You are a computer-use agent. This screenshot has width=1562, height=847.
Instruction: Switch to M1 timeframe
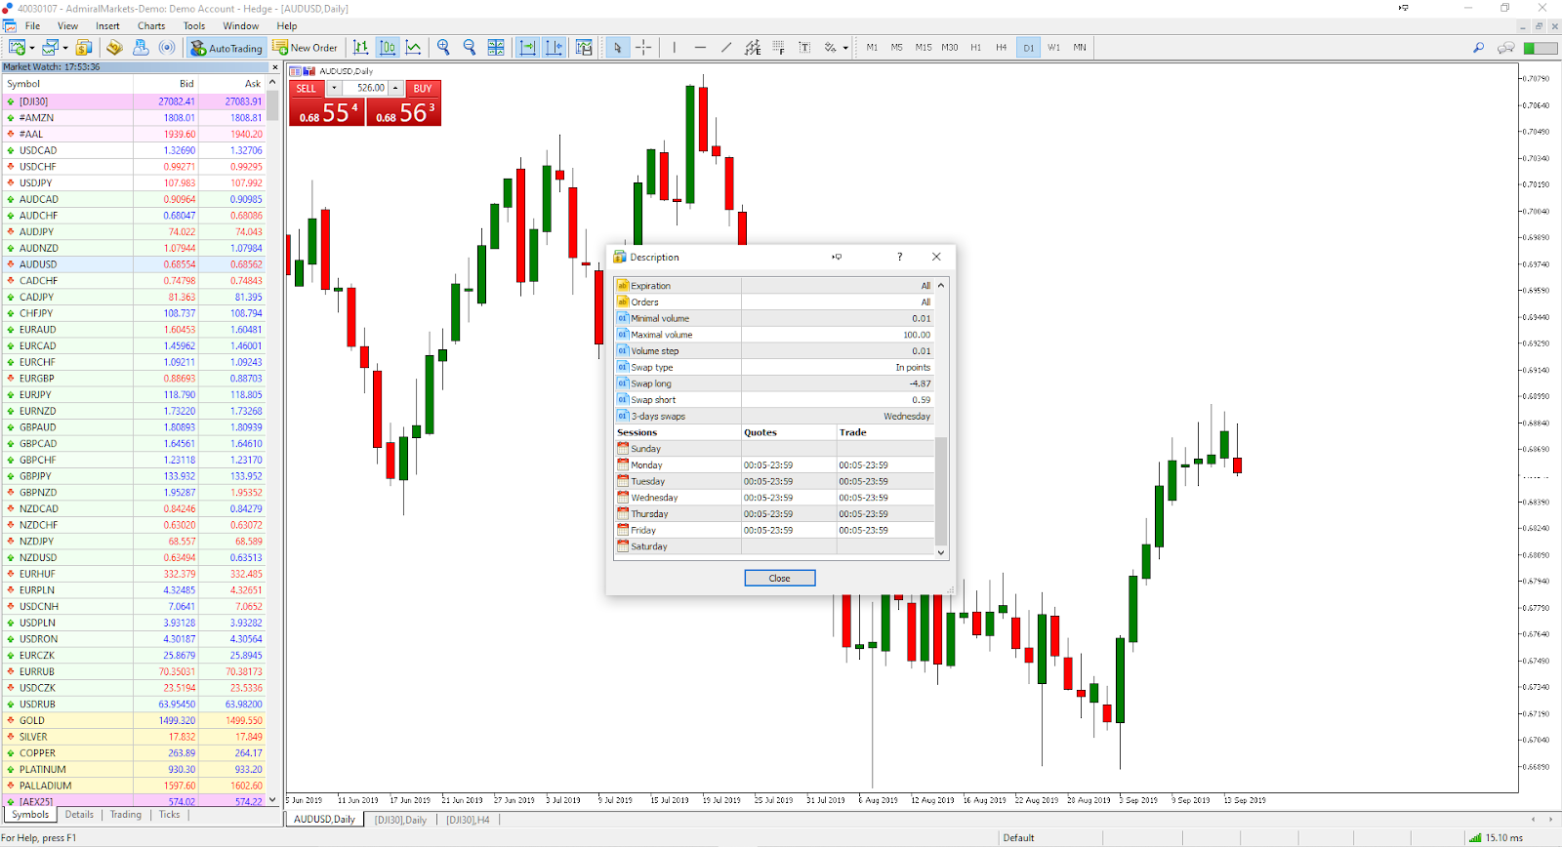point(872,47)
